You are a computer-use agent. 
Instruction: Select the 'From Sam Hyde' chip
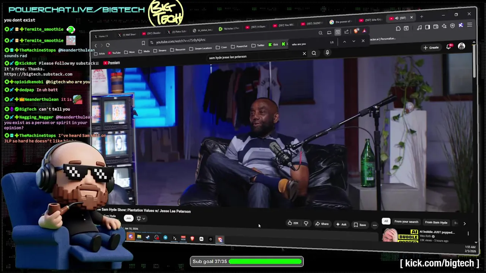pos(436,223)
